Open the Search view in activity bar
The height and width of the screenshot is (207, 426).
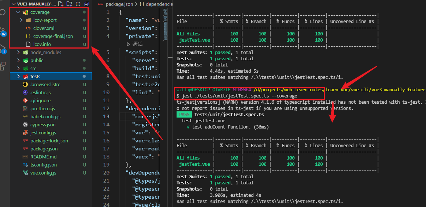pos(3,12)
